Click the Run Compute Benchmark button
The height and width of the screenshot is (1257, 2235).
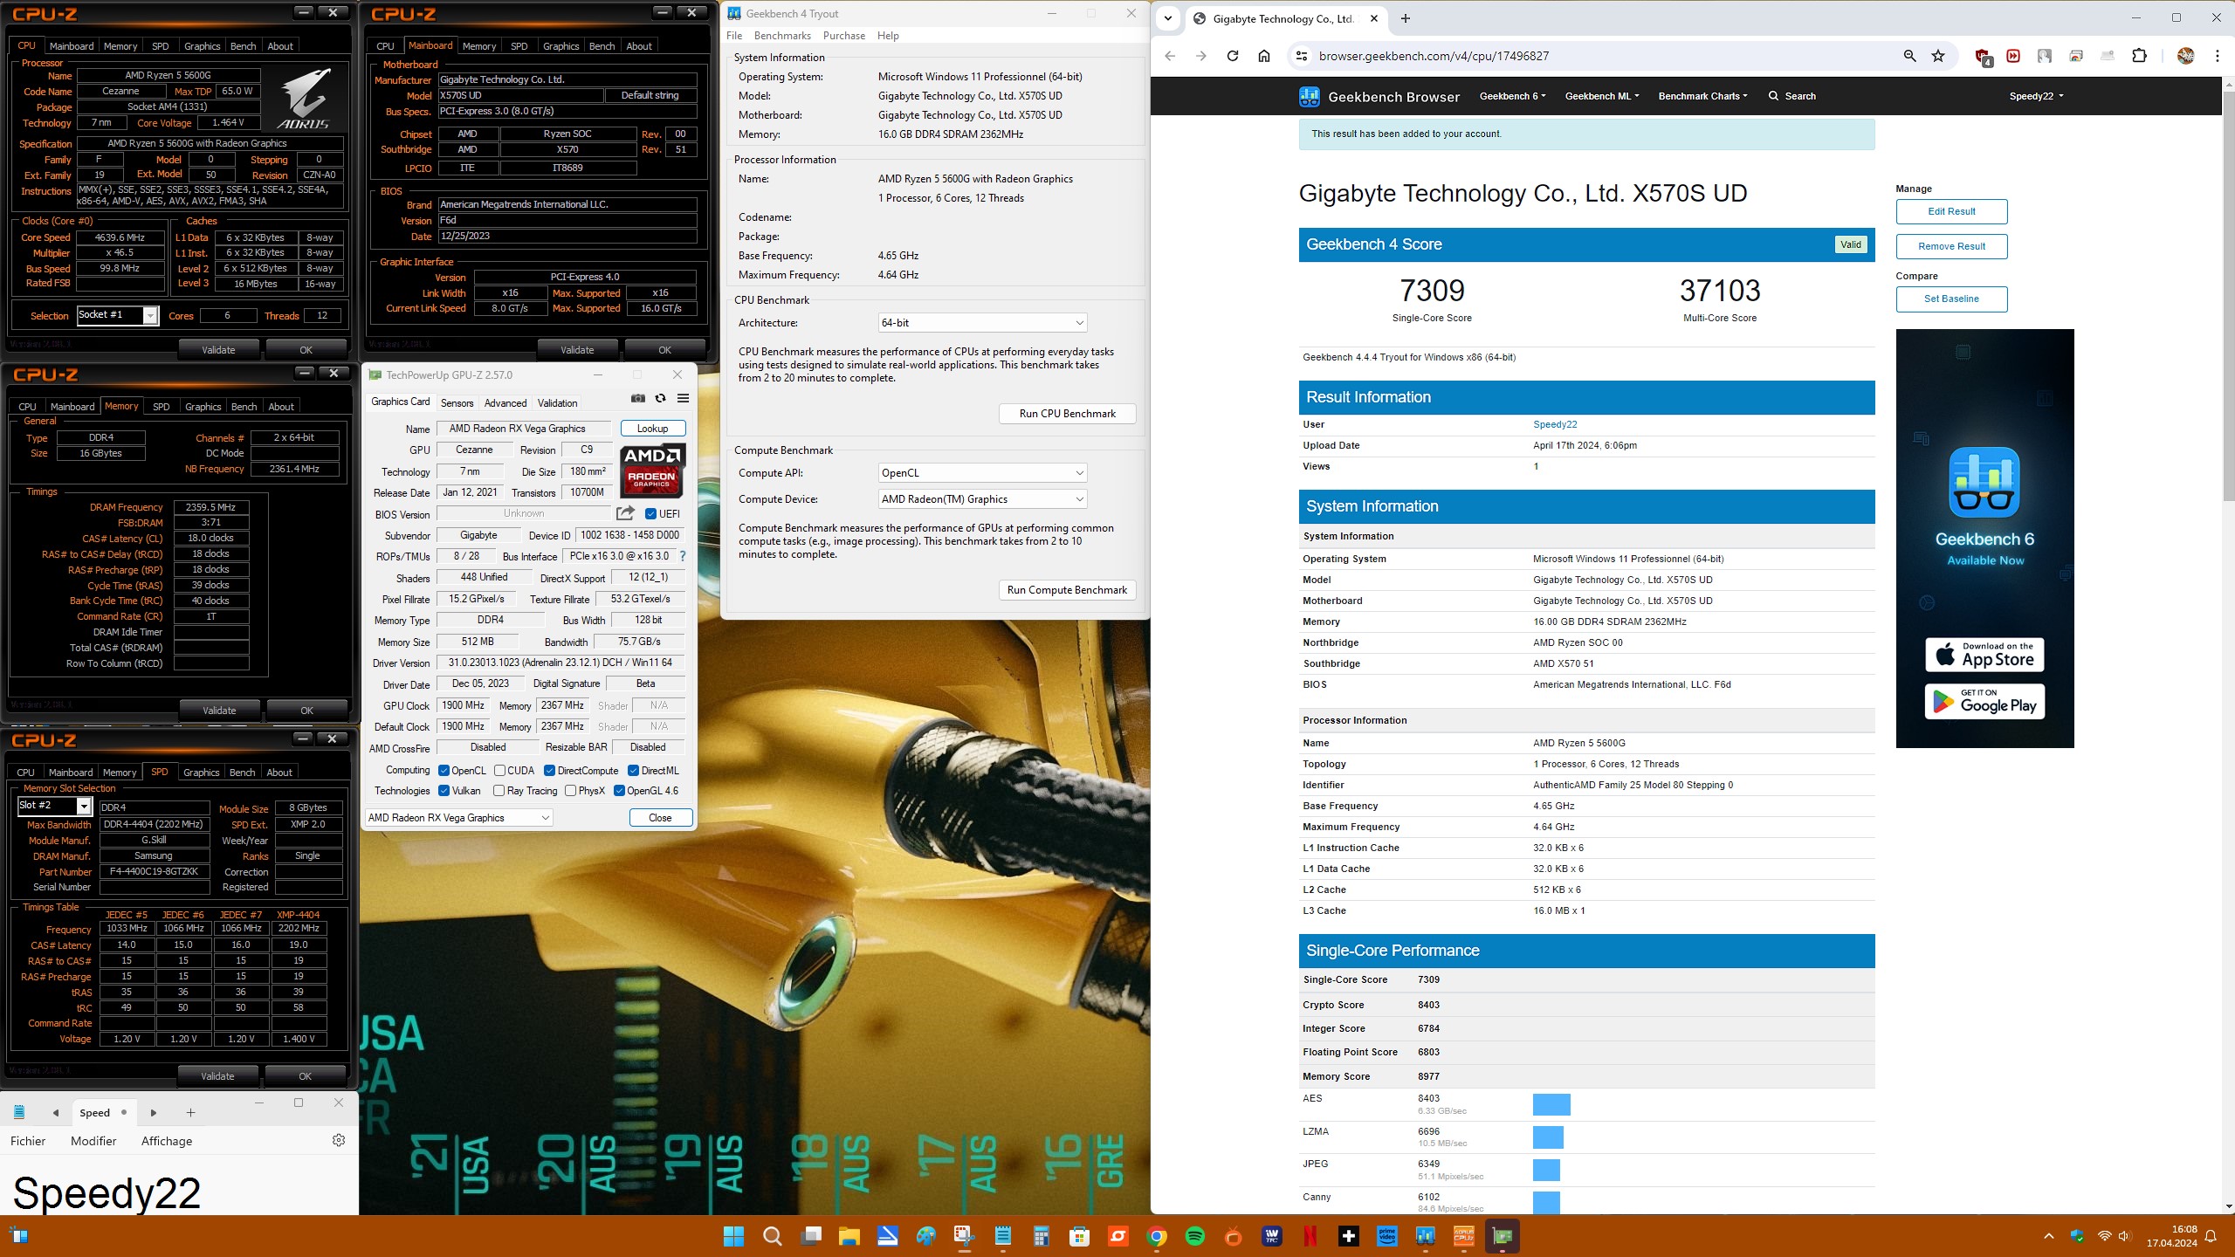pos(1067,590)
